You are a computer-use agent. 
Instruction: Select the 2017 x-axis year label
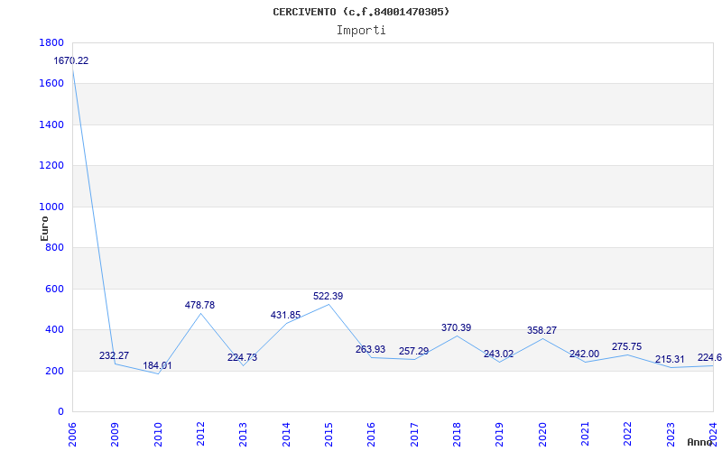click(414, 434)
